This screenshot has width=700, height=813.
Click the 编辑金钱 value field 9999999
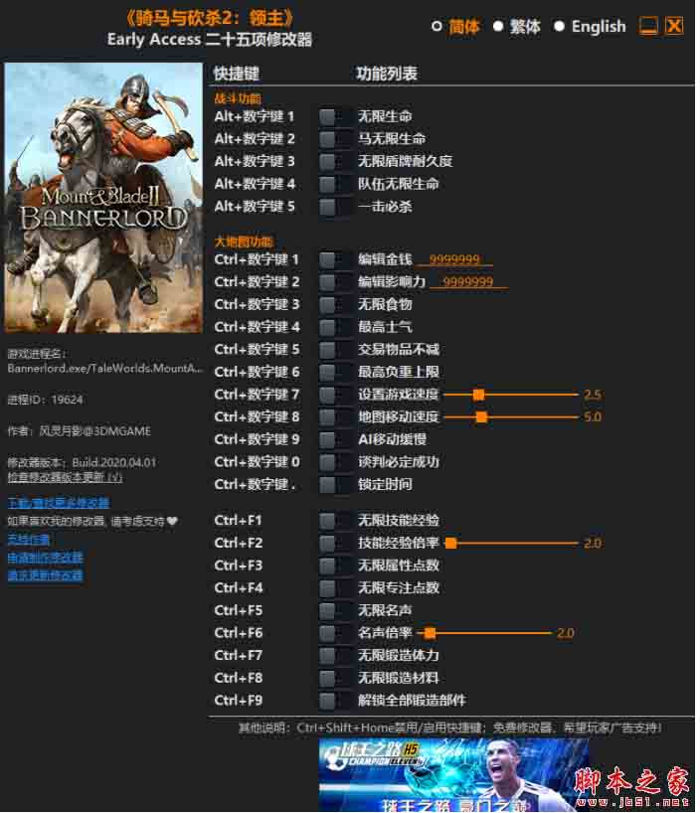454,259
